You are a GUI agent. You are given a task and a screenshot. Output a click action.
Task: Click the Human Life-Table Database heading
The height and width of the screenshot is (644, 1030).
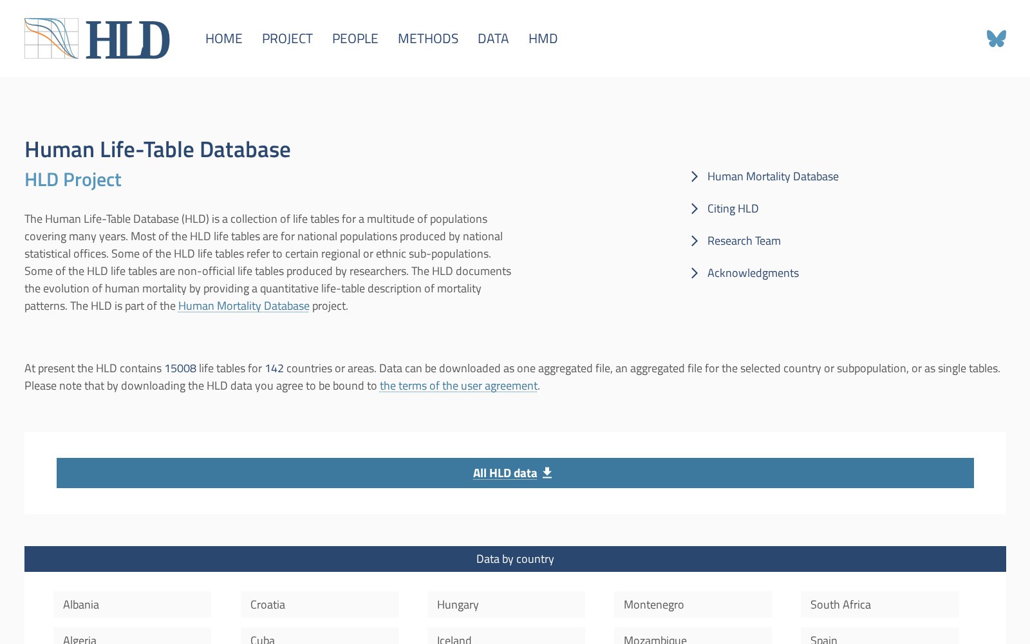158,149
